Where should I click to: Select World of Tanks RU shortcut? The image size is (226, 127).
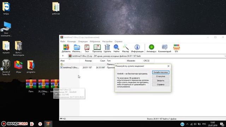6,67
